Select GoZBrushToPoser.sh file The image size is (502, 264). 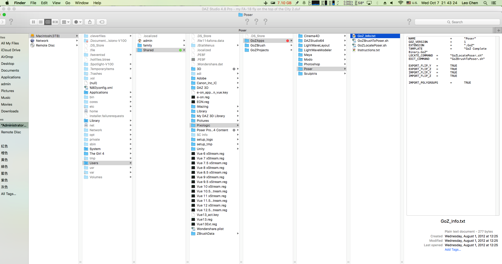(375, 41)
